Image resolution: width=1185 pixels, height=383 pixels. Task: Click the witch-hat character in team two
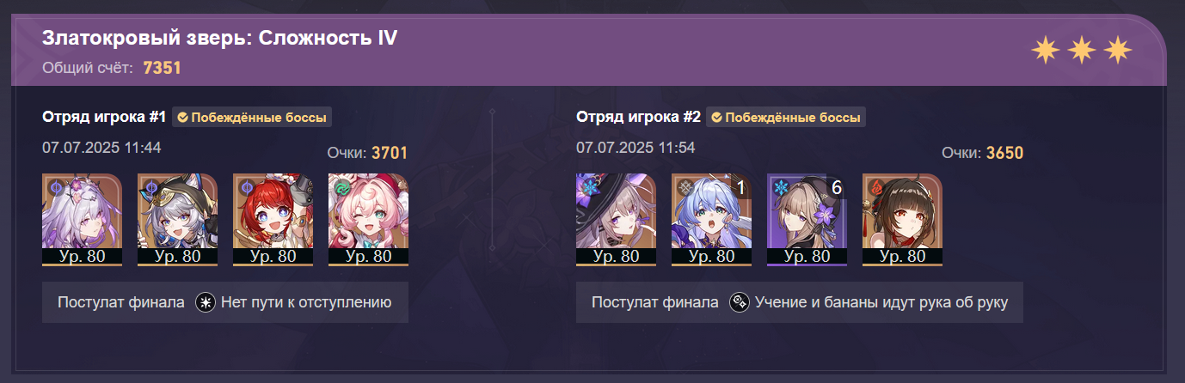pos(616,220)
